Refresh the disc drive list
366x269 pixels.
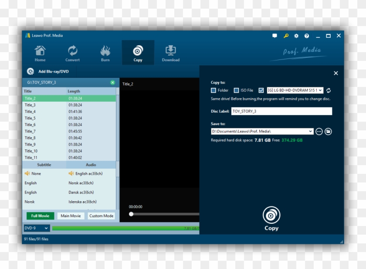329,90
